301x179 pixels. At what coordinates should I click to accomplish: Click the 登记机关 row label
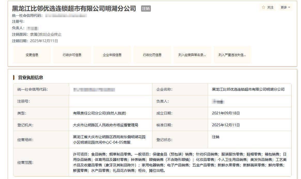point(25,125)
